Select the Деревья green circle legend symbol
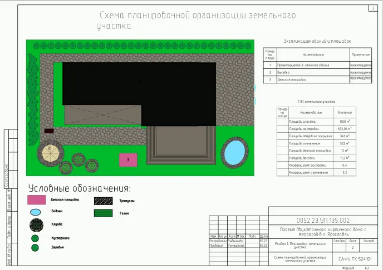 coord(35,247)
